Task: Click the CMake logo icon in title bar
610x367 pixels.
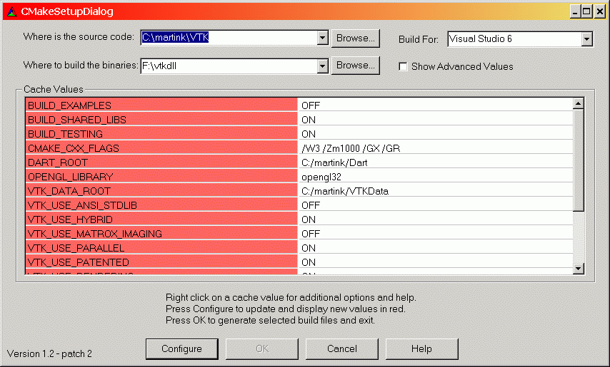Action: (11, 11)
